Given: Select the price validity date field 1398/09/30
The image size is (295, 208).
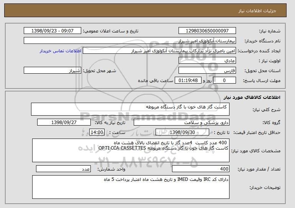Looking at the screenshot, I should click(x=182, y=132).
